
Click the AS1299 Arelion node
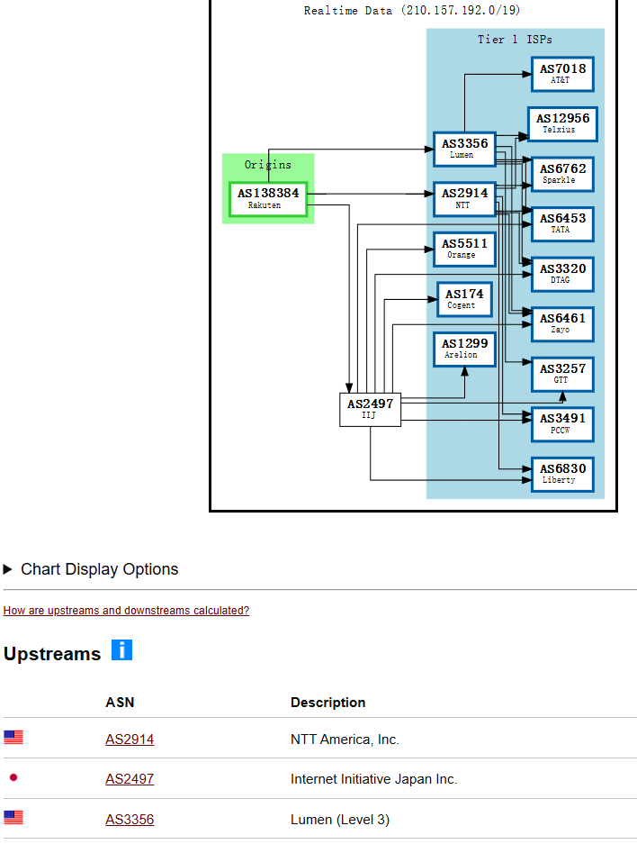[x=464, y=349]
